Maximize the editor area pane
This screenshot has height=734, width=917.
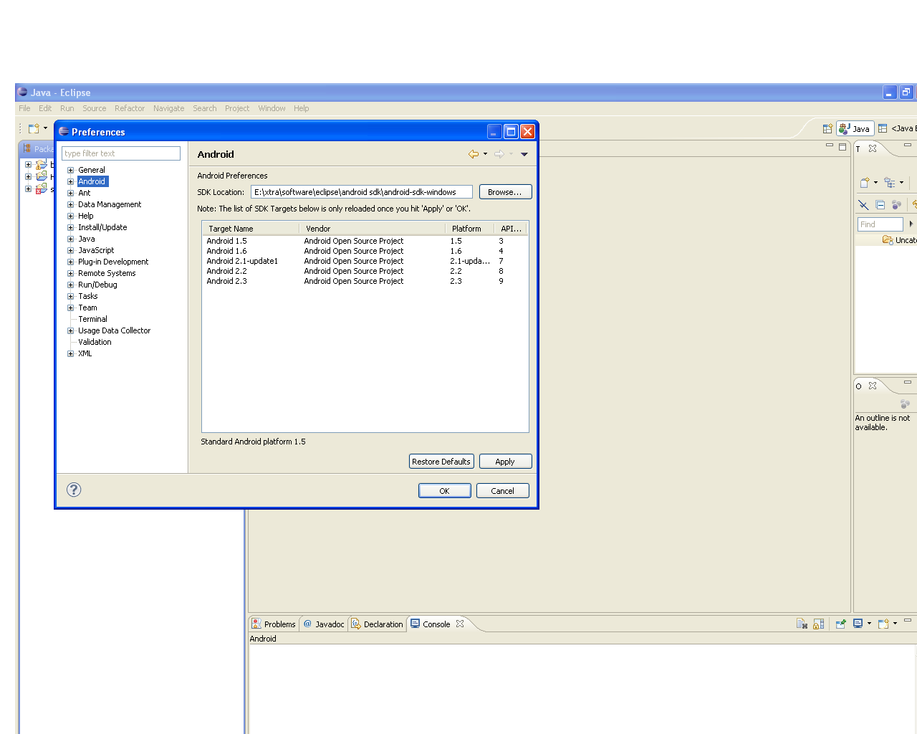tap(842, 146)
